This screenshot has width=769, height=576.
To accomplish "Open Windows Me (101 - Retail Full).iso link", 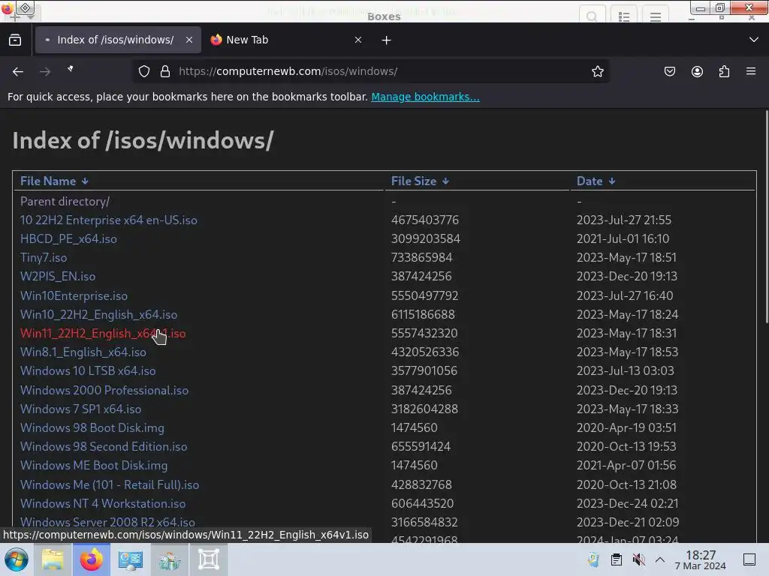I will [x=110, y=485].
